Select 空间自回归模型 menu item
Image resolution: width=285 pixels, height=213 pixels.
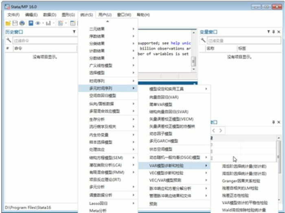click(x=108, y=96)
